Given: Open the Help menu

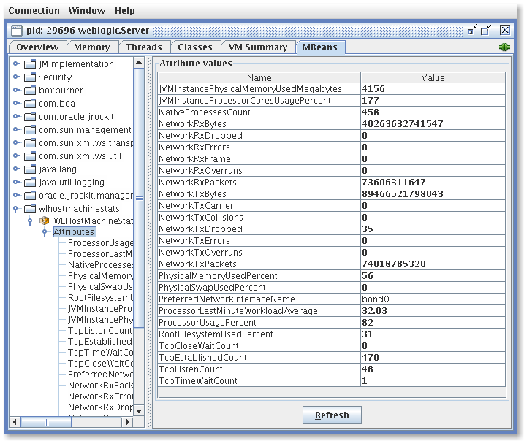Looking at the screenshot, I should [125, 11].
